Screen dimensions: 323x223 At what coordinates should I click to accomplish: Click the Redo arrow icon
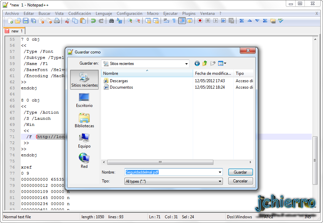point(101,21)
